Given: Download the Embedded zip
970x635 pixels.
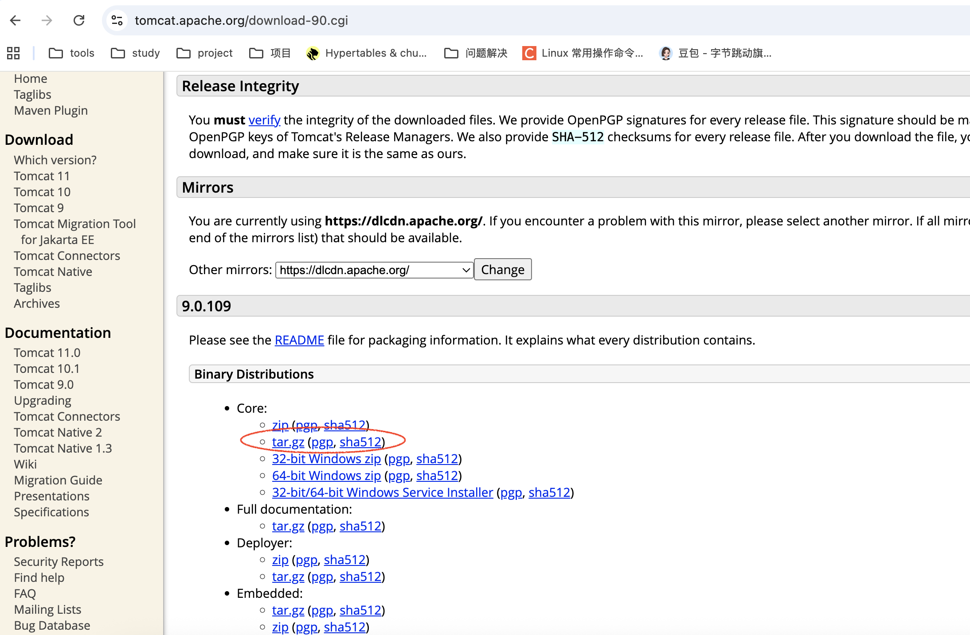Looking at the screenshot, I should 280,627.
